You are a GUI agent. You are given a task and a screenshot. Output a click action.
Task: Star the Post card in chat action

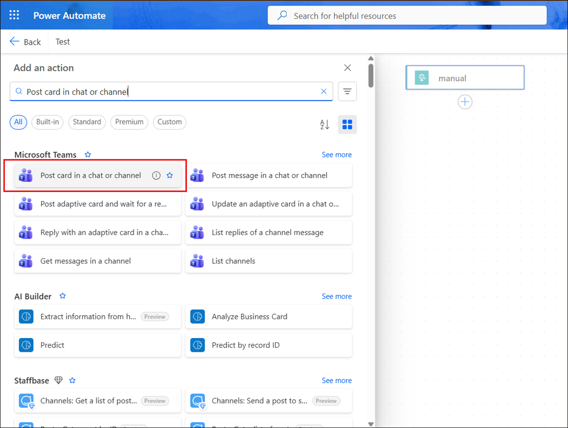[170, 175]
